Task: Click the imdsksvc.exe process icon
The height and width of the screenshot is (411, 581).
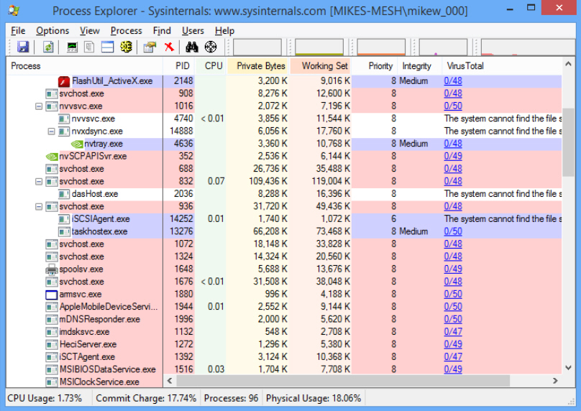Action: [52, 332]
